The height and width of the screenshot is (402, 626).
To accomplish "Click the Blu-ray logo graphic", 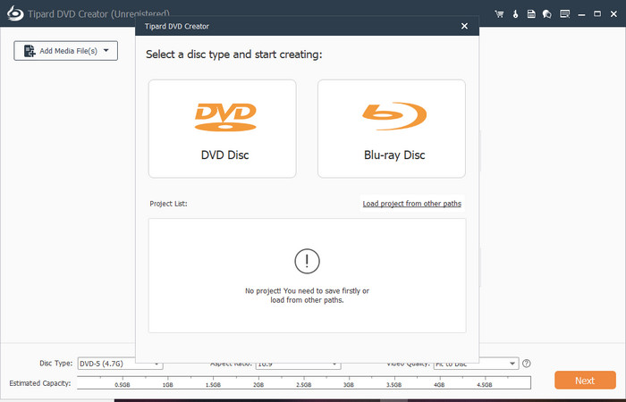I will [x=394, y=116].
